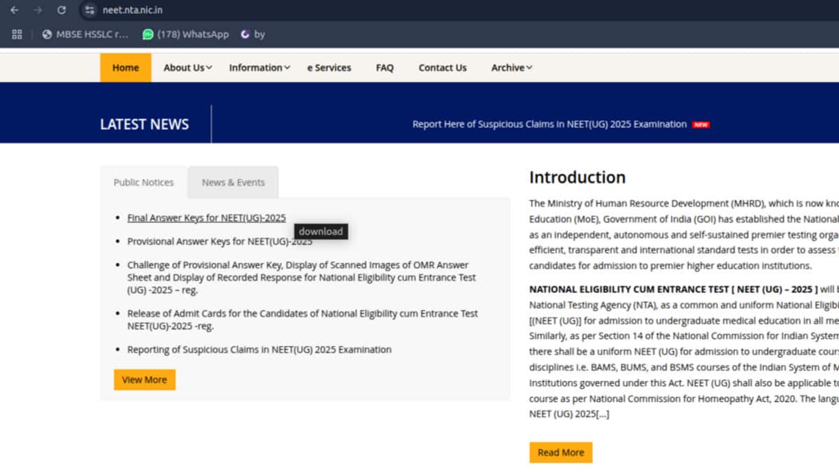Viewport: 839px width, 472px height.
Task: Expand the Archive dropdown menu
Action: [512, 68]
